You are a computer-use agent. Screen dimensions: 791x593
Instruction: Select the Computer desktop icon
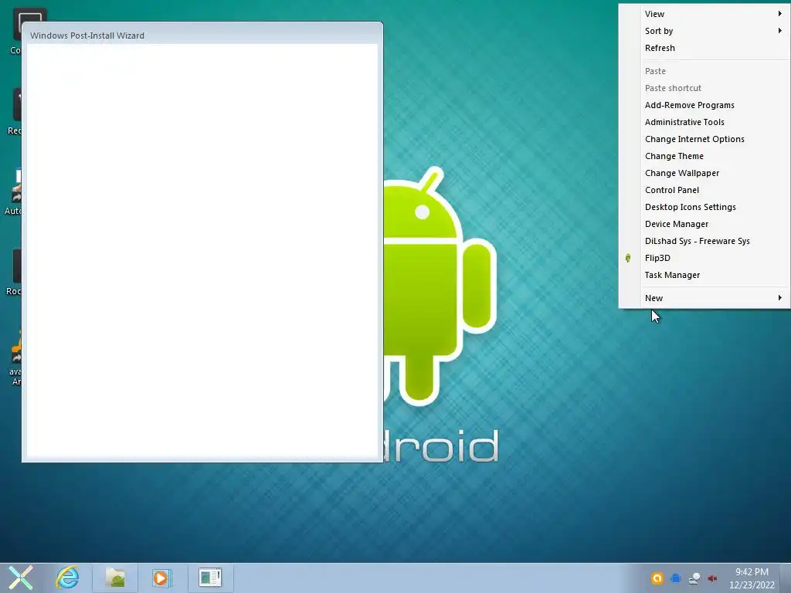coord(16,30)
